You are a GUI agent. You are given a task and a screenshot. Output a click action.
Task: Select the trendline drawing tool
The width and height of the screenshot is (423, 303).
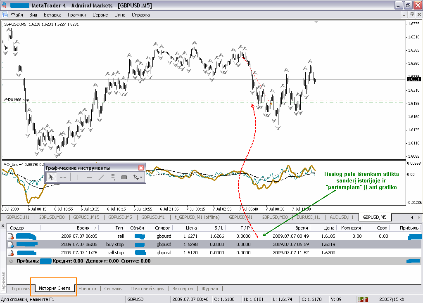(101, 177)
